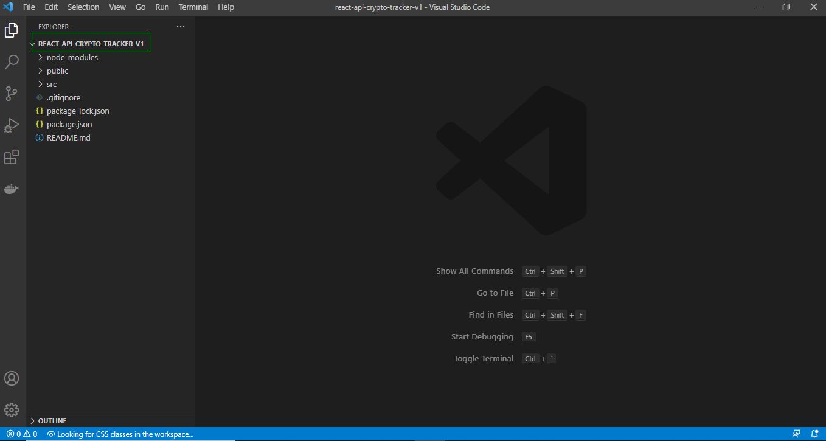Click the package-lock.json braces icon
The width and height of the screenshot is (826, 441).
pyautogui.click(x=40, y=111)
